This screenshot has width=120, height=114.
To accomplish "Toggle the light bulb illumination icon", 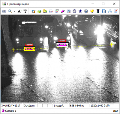I will pyautogui.click(x=92, y=11).
